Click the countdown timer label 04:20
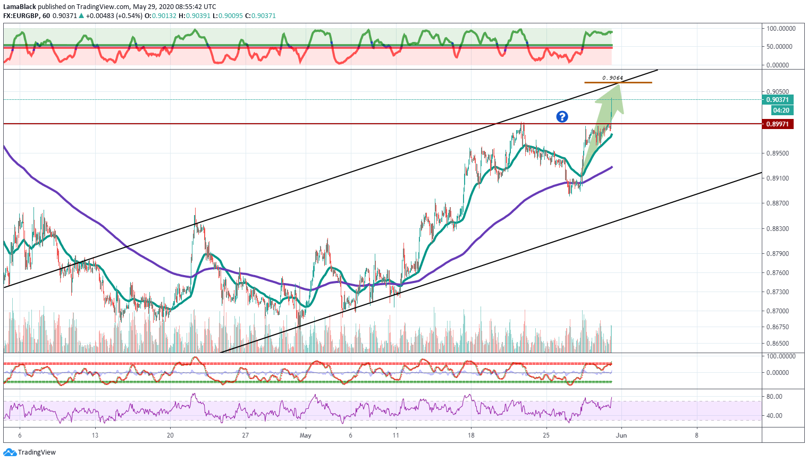Viewport: 808px width, 462px height. click(x=781, y=110)
